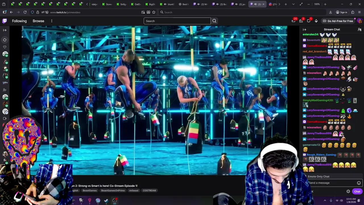Click the browser shield tracking protection icon

(32, 12)
